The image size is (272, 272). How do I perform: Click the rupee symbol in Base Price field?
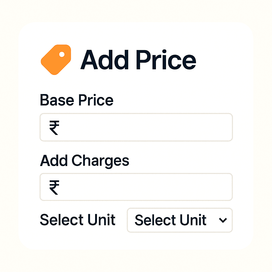(54, 128)
